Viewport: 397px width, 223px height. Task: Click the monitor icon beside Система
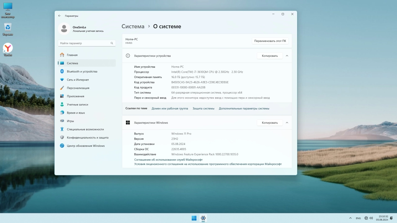62,63
